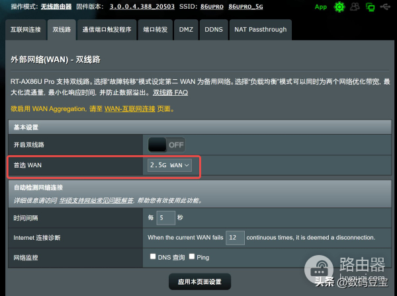Expand the 首选 WAN dropdown
The image size is (397, 296).
pyautogui.click(x=169, y=165)
